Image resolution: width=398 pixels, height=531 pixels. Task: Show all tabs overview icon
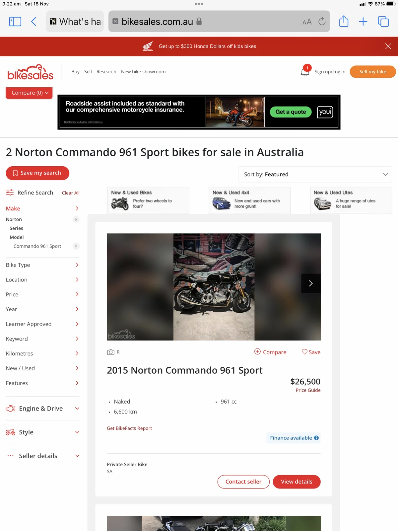coord(383,22)
